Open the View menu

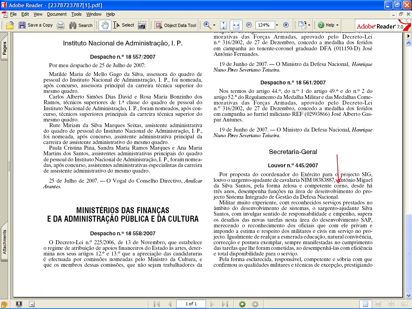(x=38, y=14)
